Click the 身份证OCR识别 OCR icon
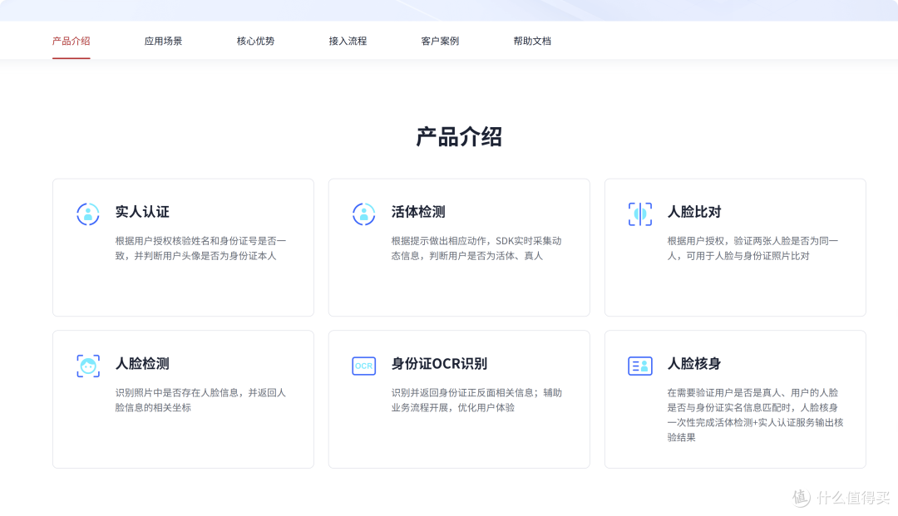898x516 pixels. coord(363,366)
